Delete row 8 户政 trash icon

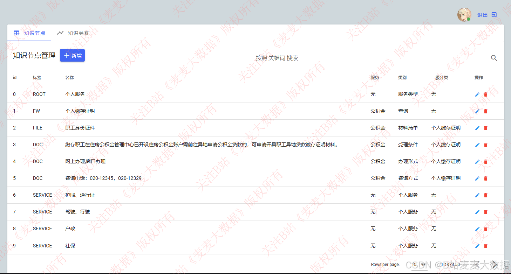485,229
